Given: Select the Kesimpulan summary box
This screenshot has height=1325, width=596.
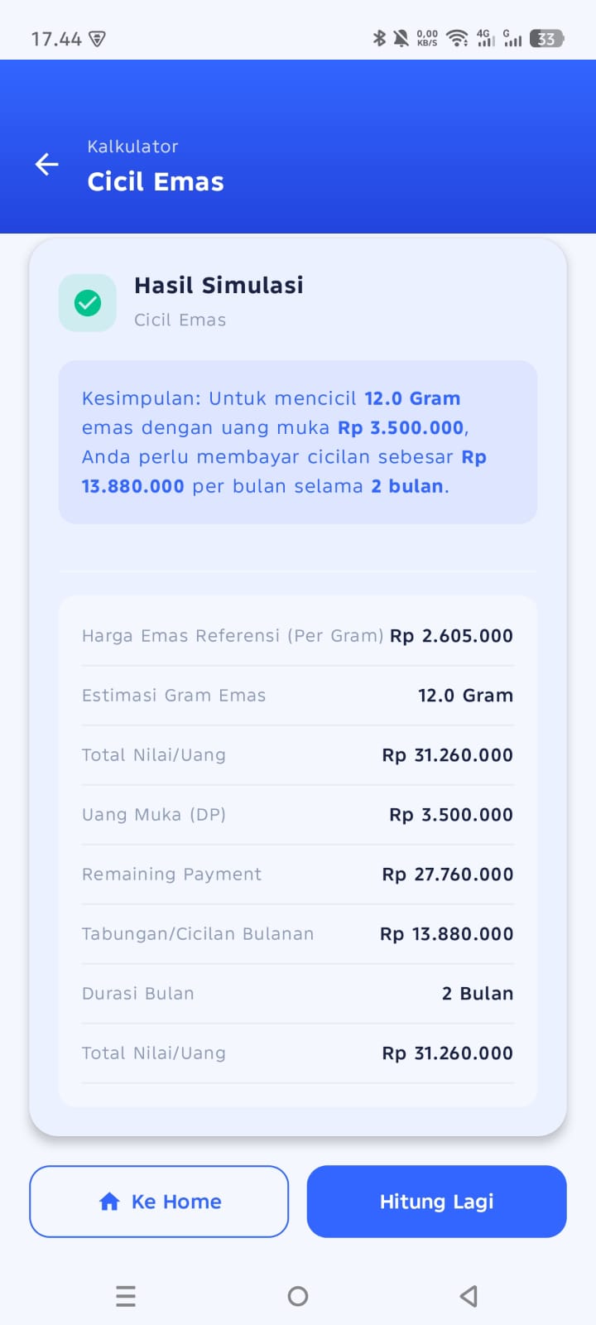Looking at the screenshot, I should click(298, 442).
